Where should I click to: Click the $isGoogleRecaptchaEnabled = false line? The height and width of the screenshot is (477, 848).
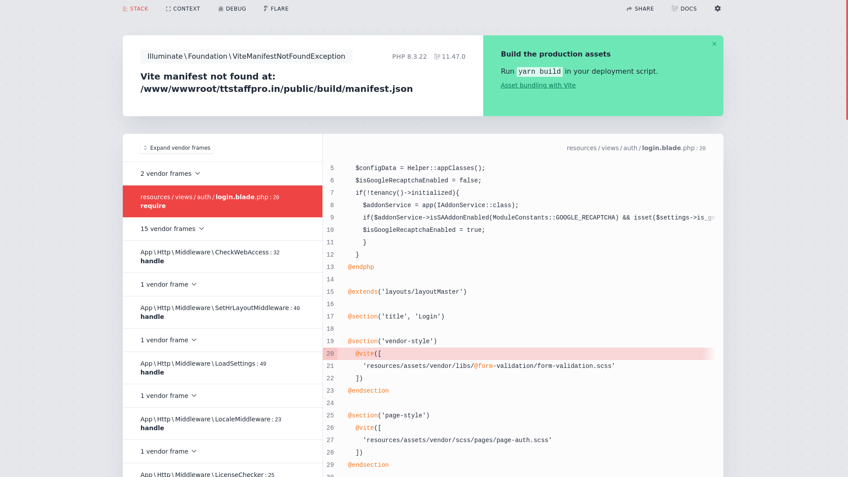click(418, 181)
